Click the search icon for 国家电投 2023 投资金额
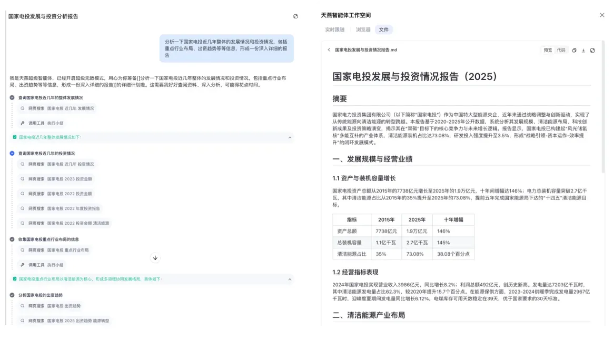Screen dimensions: 613x341 click(x=23, y=179)
